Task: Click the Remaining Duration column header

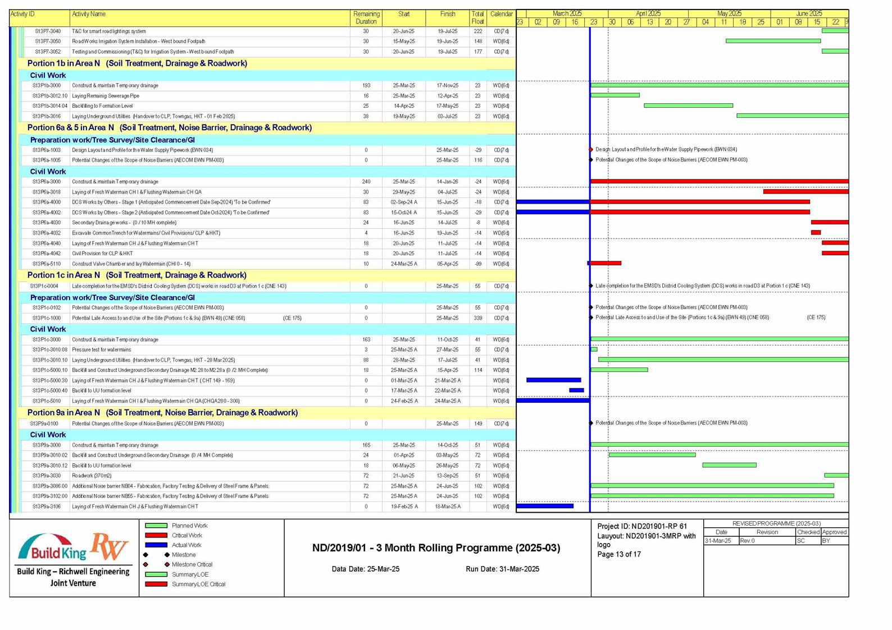Action: 366,18
